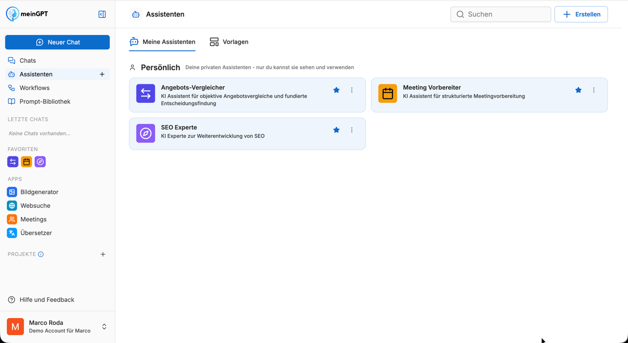Click the SEO Experte compass icon

pos(146,133)
